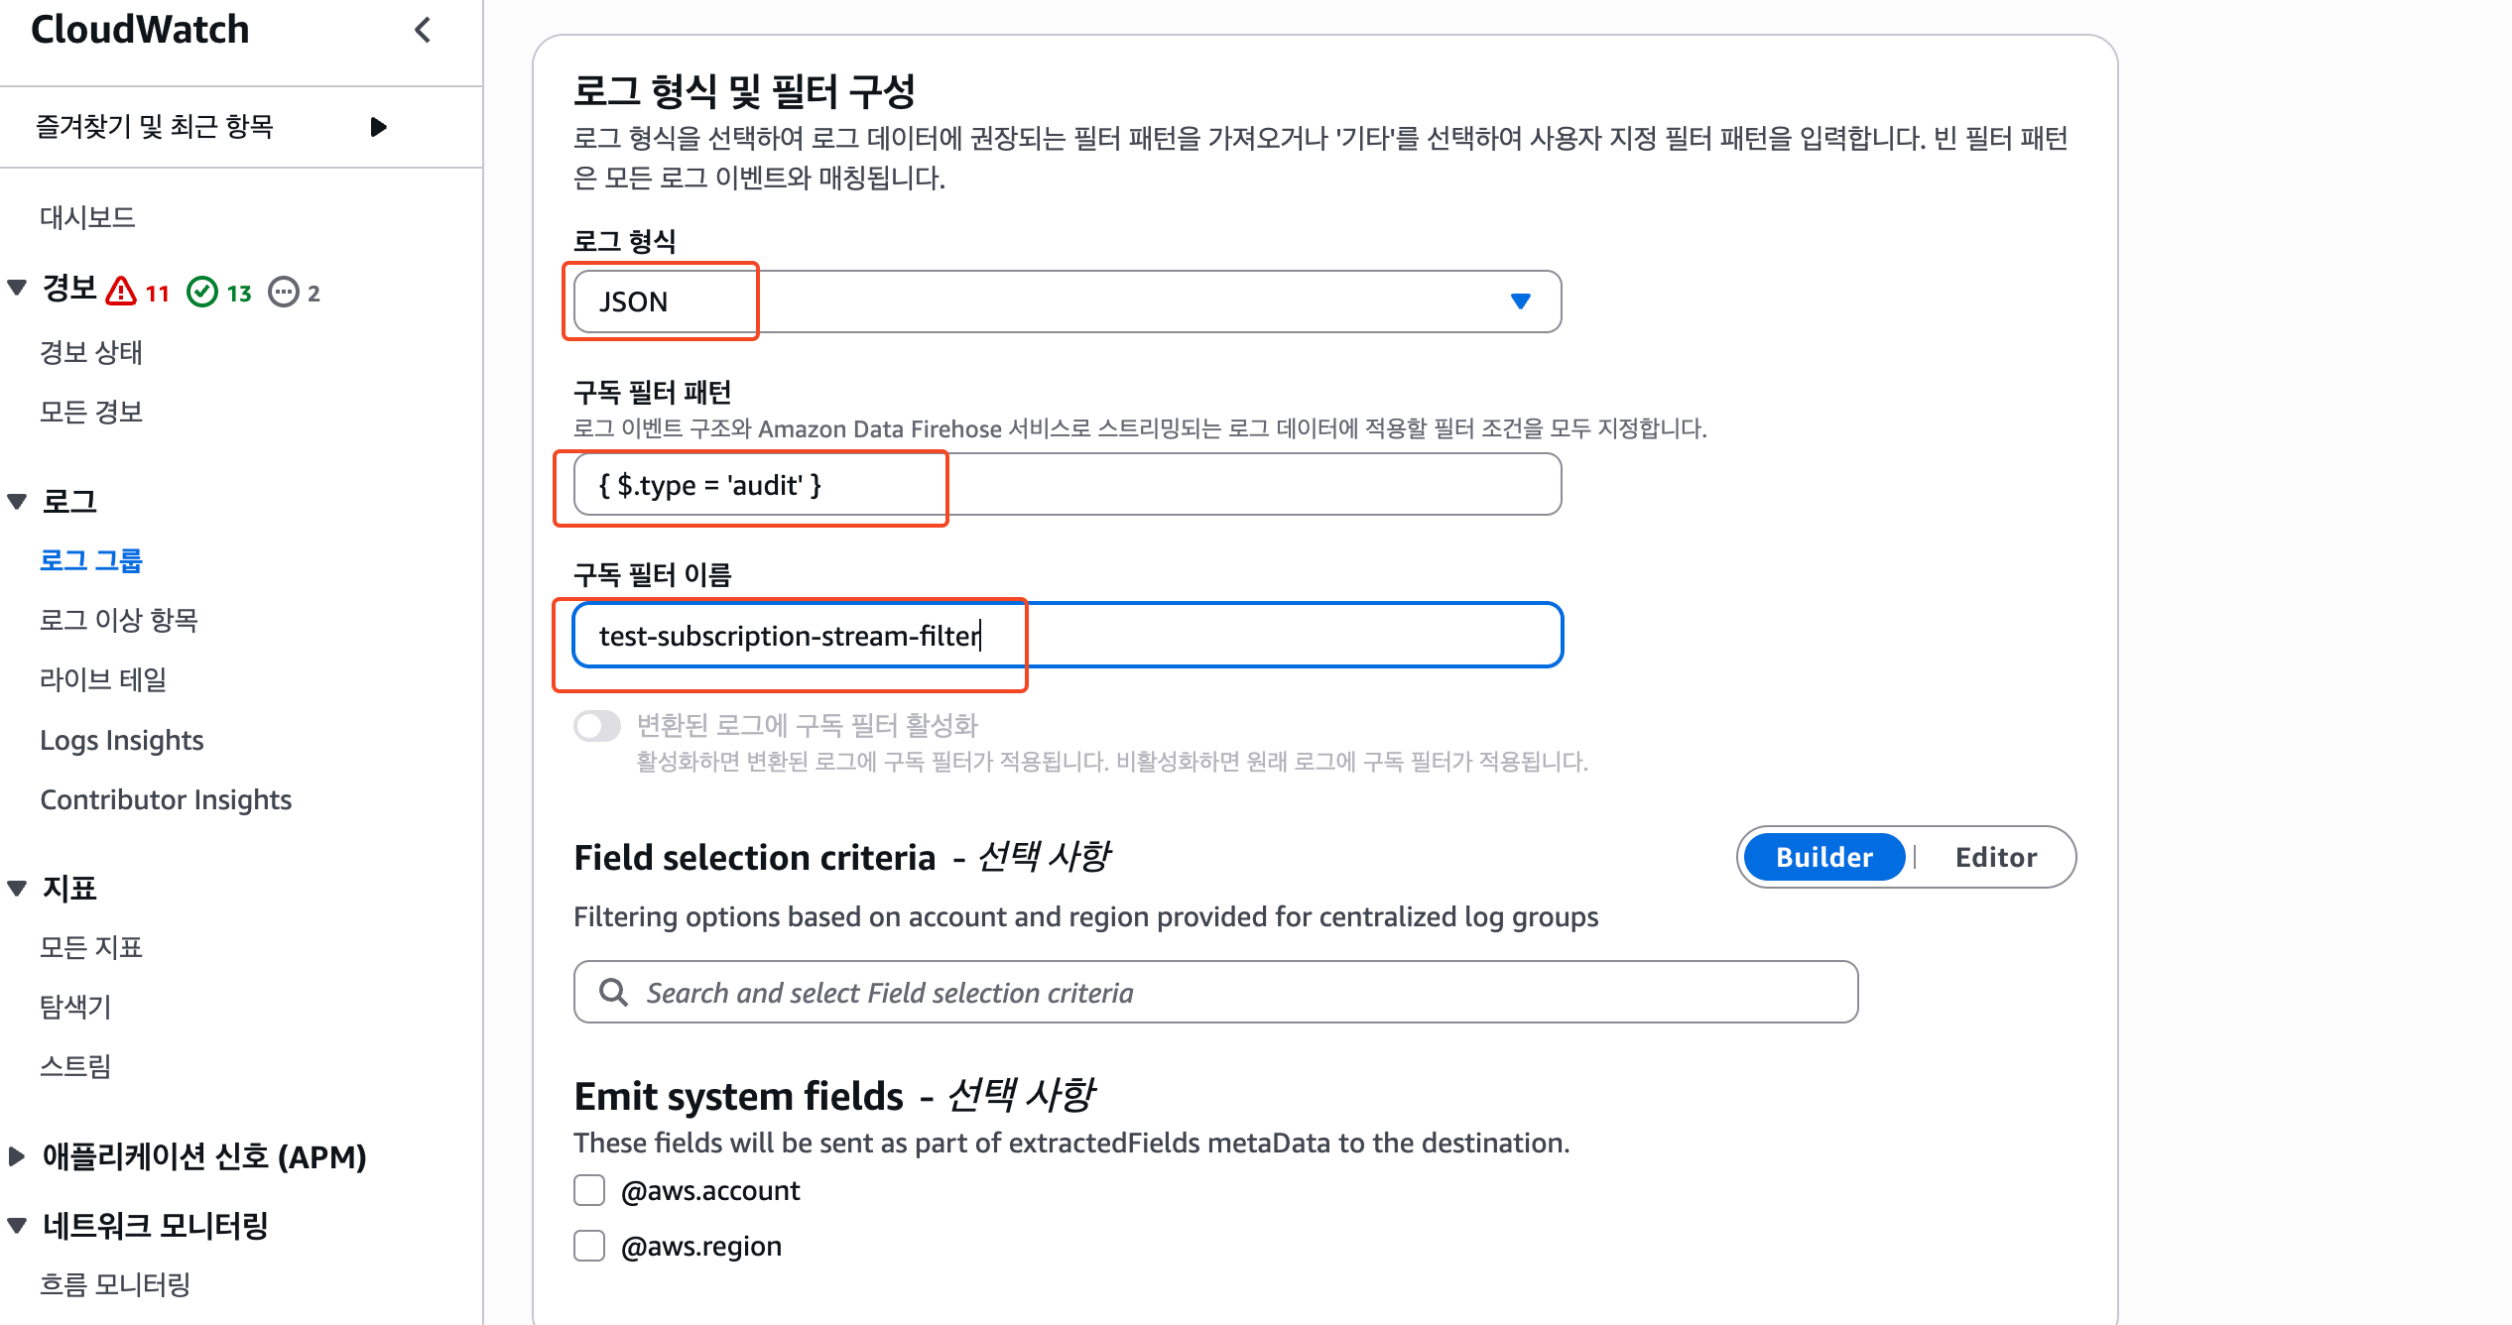
Task: Click the magnifier icon in Field selection search
Action: pos(614,993)
